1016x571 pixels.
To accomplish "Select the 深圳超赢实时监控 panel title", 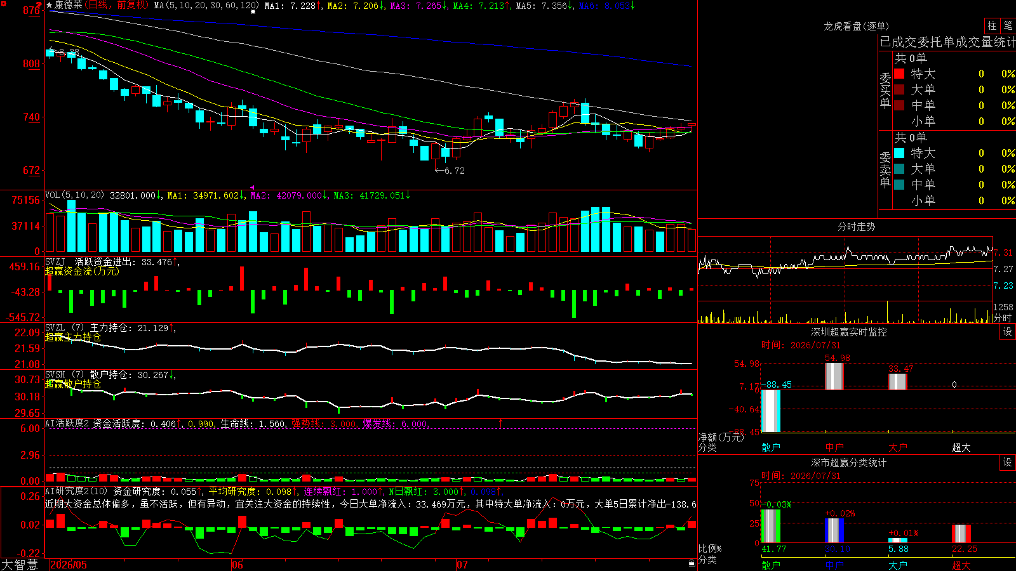I will (x=848, y=332).
